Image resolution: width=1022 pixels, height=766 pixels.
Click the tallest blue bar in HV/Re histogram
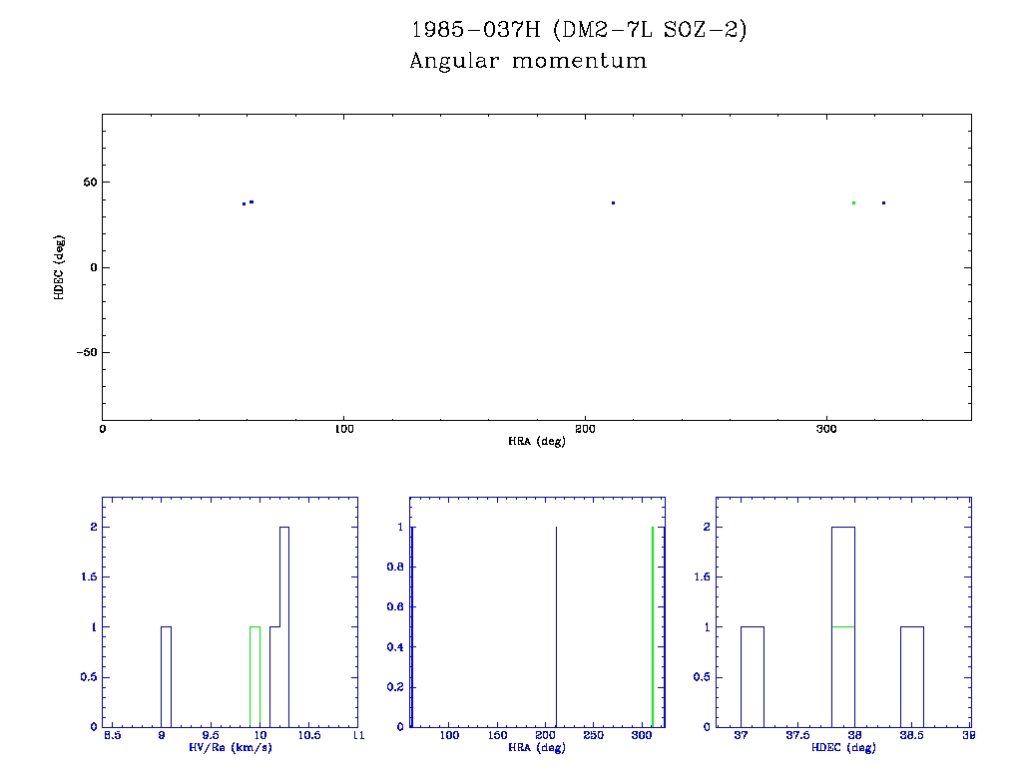[x=284, y=626]
